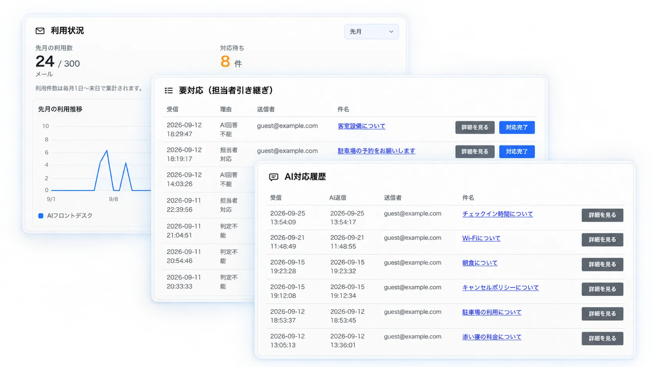View details for Wi-Fiについて
The width and height of the screenshot is (653, 367).
click(x=602, y=239)
